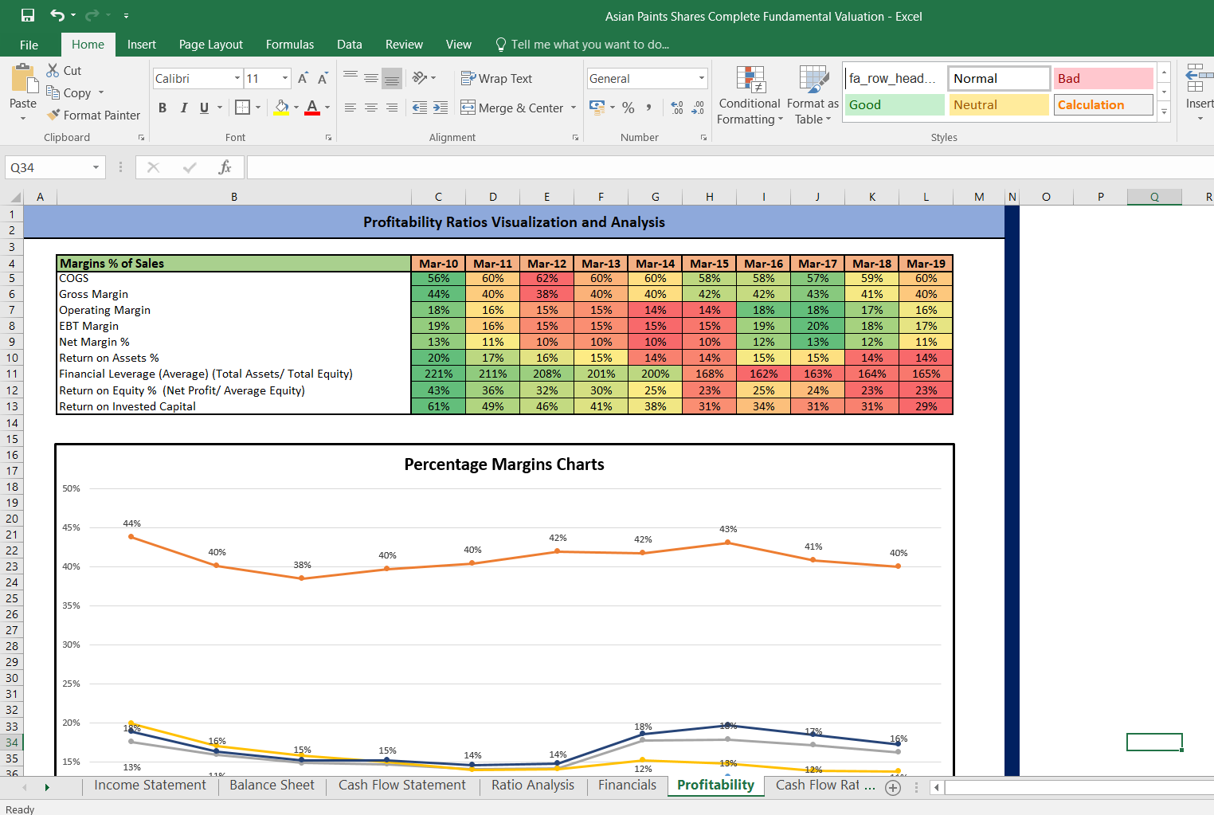This screenshot has height=815, width=1214.
Task: Expand the cell styles gallery
Action: [x=1165, y=112]
